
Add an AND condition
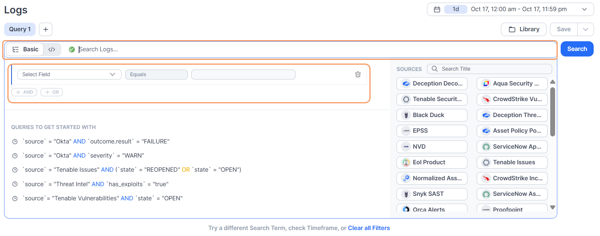tap(24, 92)
